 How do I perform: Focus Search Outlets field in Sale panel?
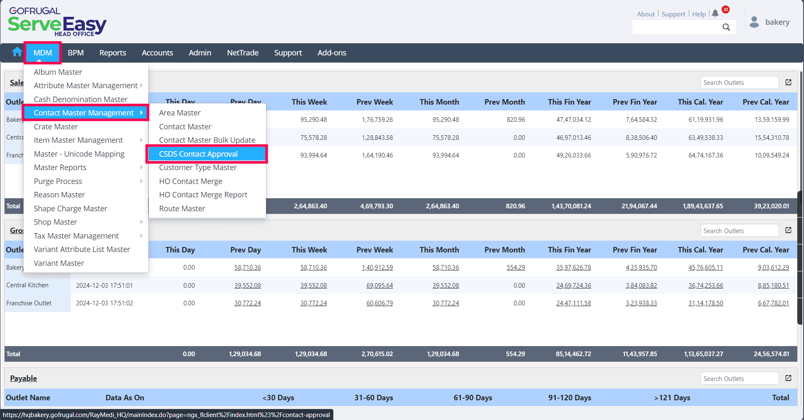(740, 82)
